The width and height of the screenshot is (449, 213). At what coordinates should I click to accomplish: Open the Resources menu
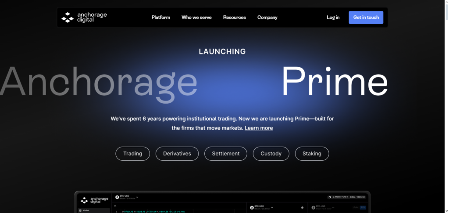[x=234, y=18]
